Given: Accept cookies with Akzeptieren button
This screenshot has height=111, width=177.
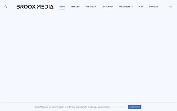Looking at the screenshot, I should coord(135,107).
